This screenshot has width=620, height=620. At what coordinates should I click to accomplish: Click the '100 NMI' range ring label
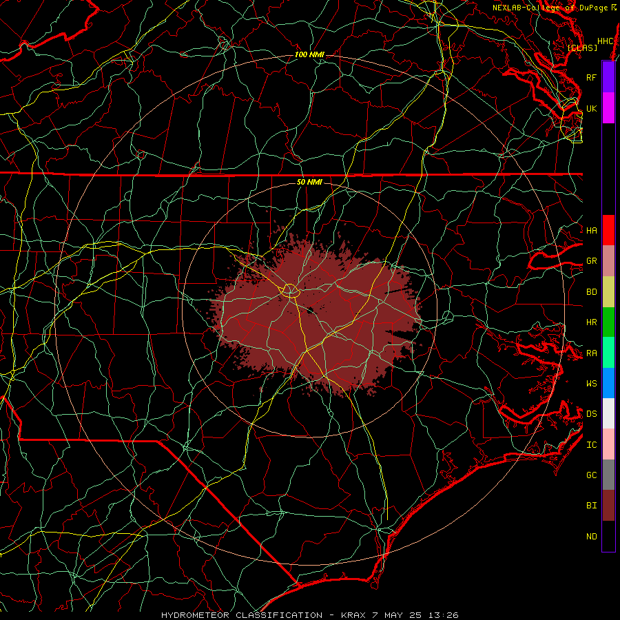click(309, 54)
